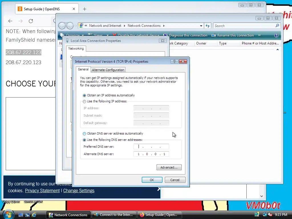
Task: Click the Preferred DNS server field
Action: pos(151,147)
